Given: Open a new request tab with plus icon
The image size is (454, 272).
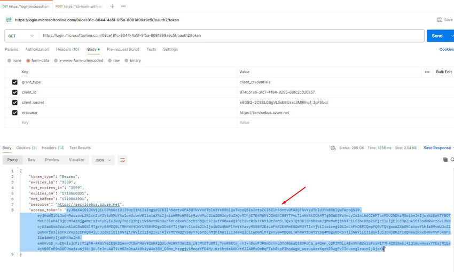Looking at the screenshot, I should click(112, 6).
